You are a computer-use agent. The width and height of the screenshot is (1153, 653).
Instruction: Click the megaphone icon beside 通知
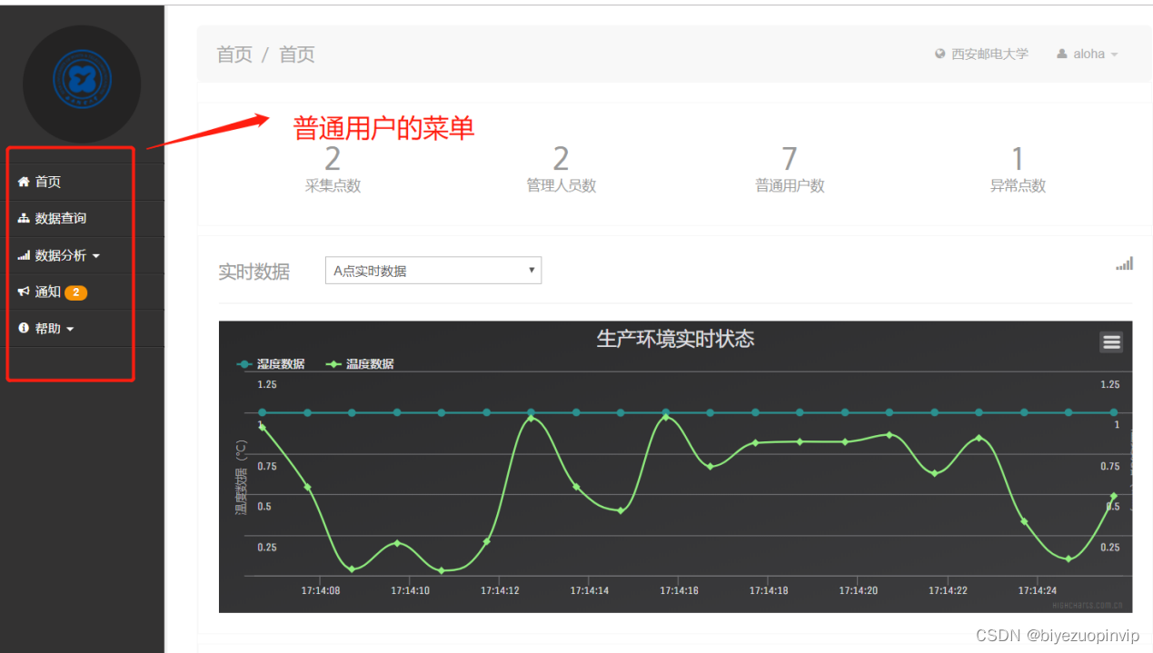pos(23,292)
